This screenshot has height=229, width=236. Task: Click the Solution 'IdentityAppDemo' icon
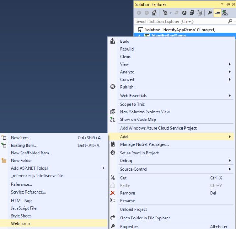140,30
